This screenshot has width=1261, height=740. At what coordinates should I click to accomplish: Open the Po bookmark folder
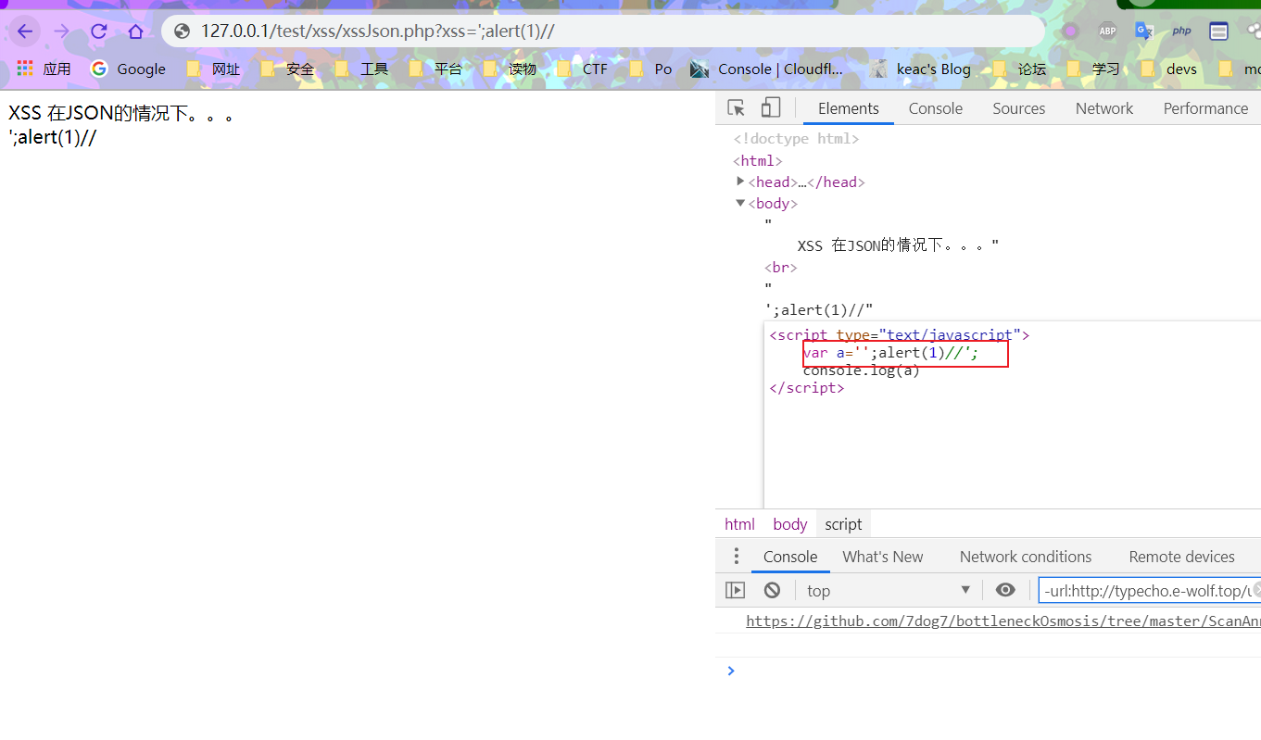tap(650, 69)
